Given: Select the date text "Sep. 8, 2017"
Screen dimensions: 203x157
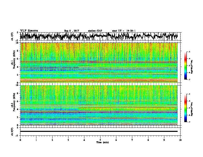Looking at the screenshot, I should 72,31.
